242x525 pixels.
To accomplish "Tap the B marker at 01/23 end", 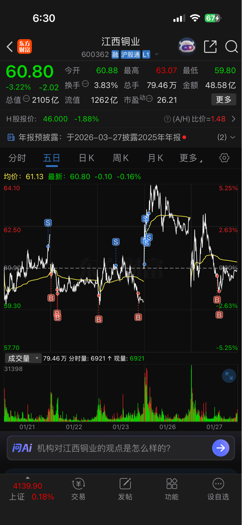I will pos(138,317).
